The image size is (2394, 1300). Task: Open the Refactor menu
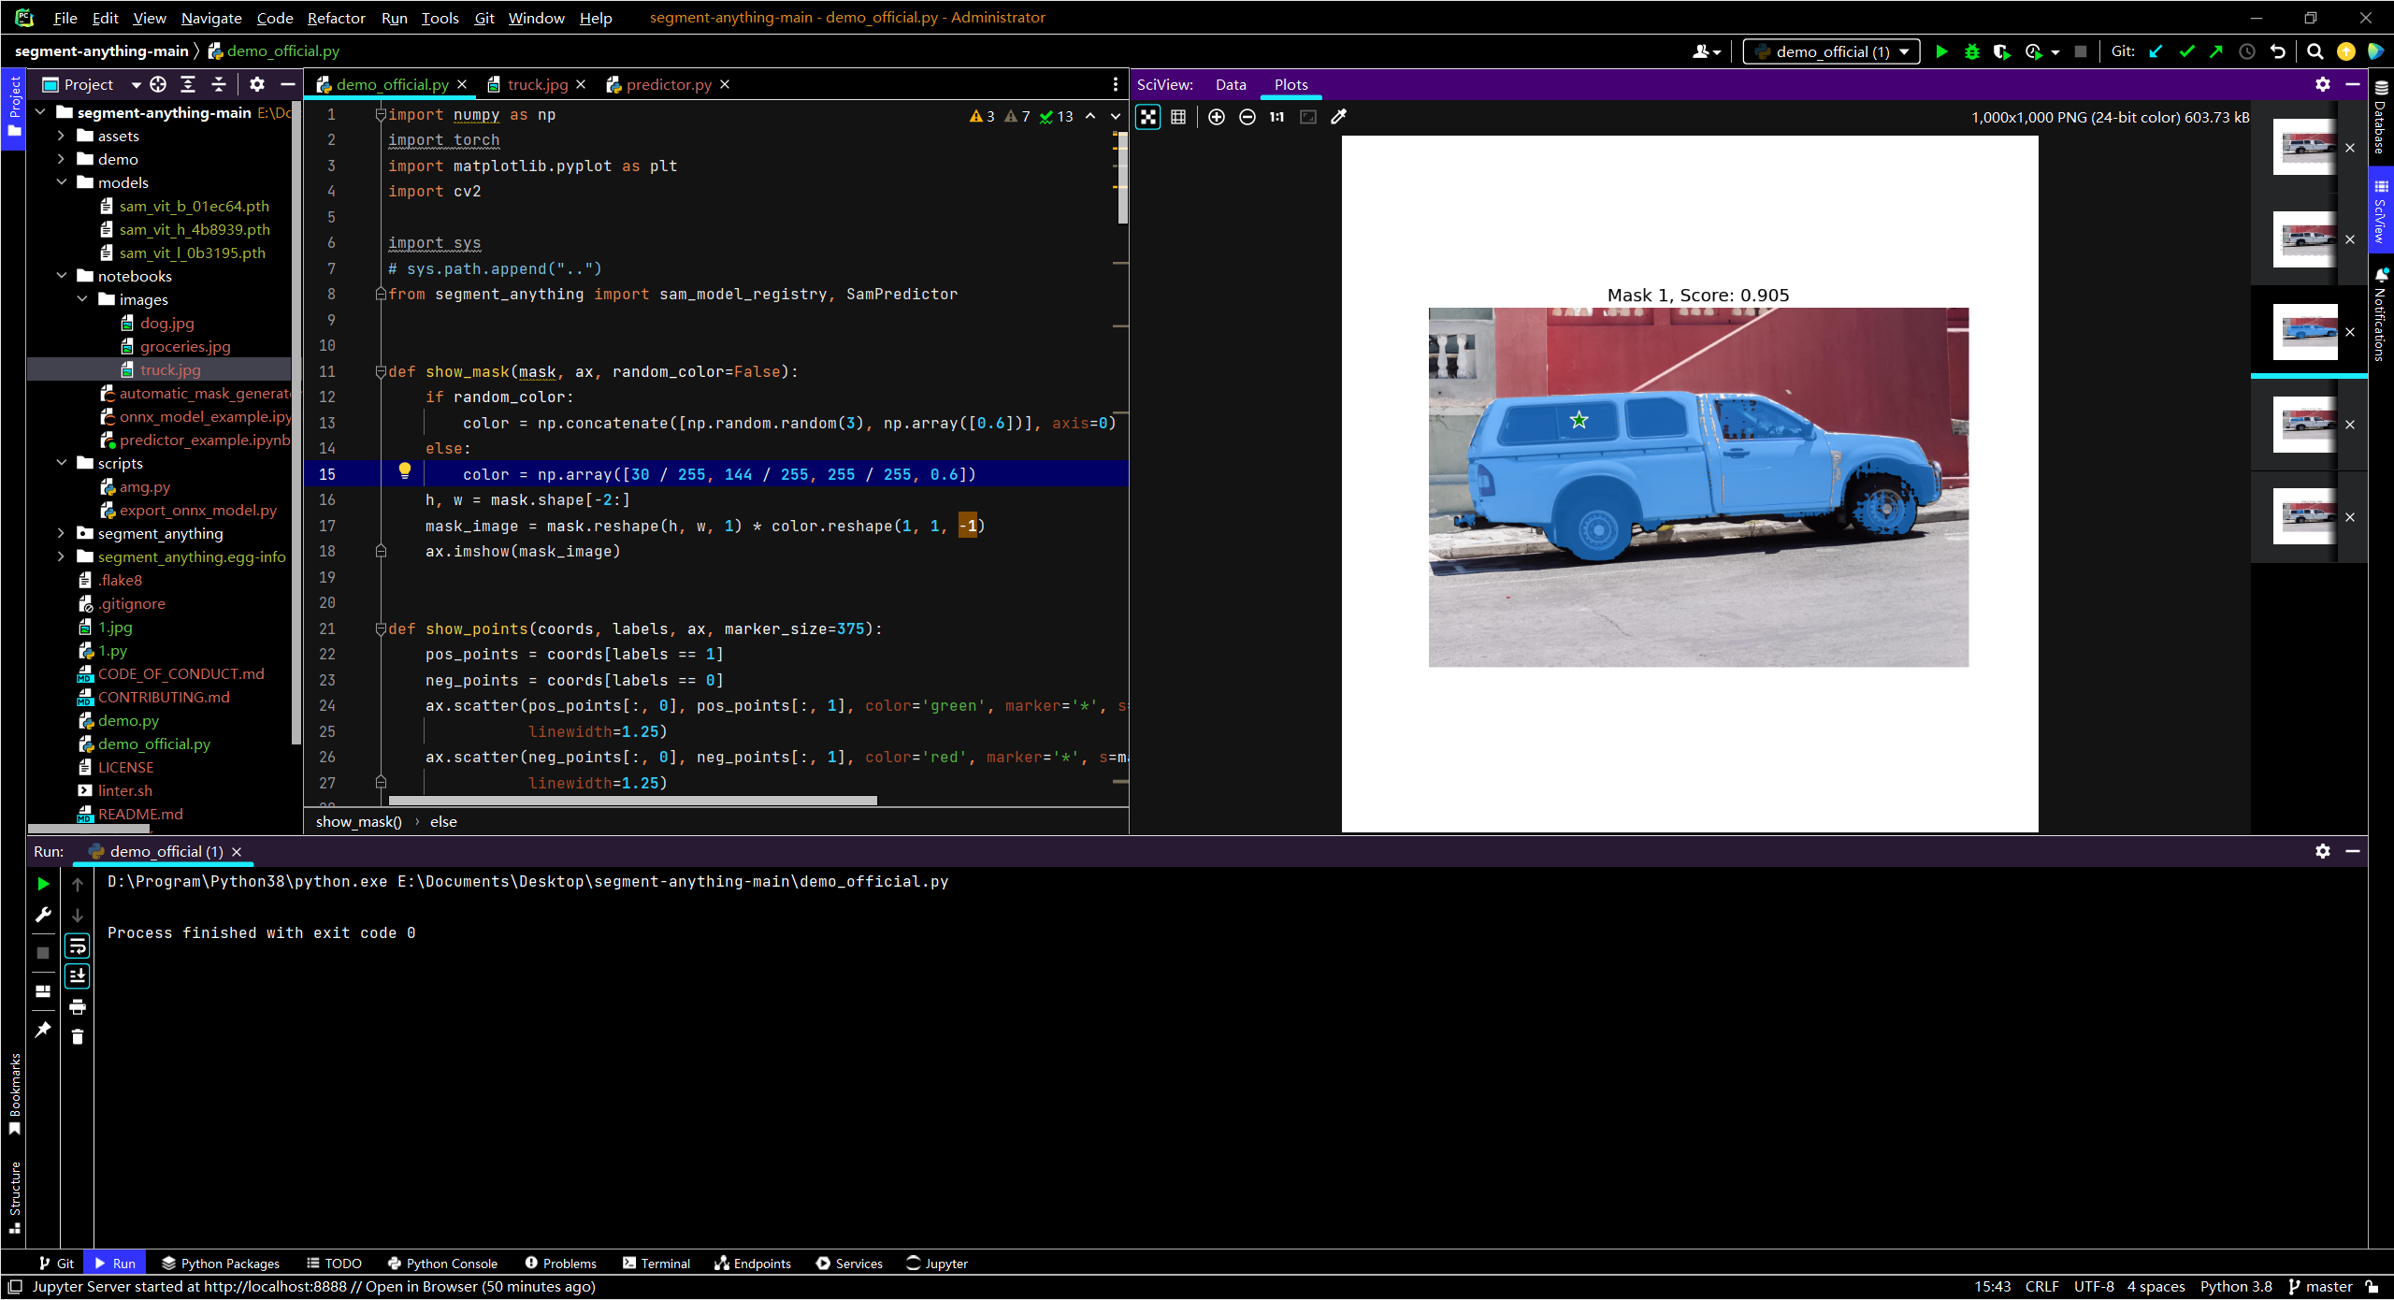coord(336,18)
